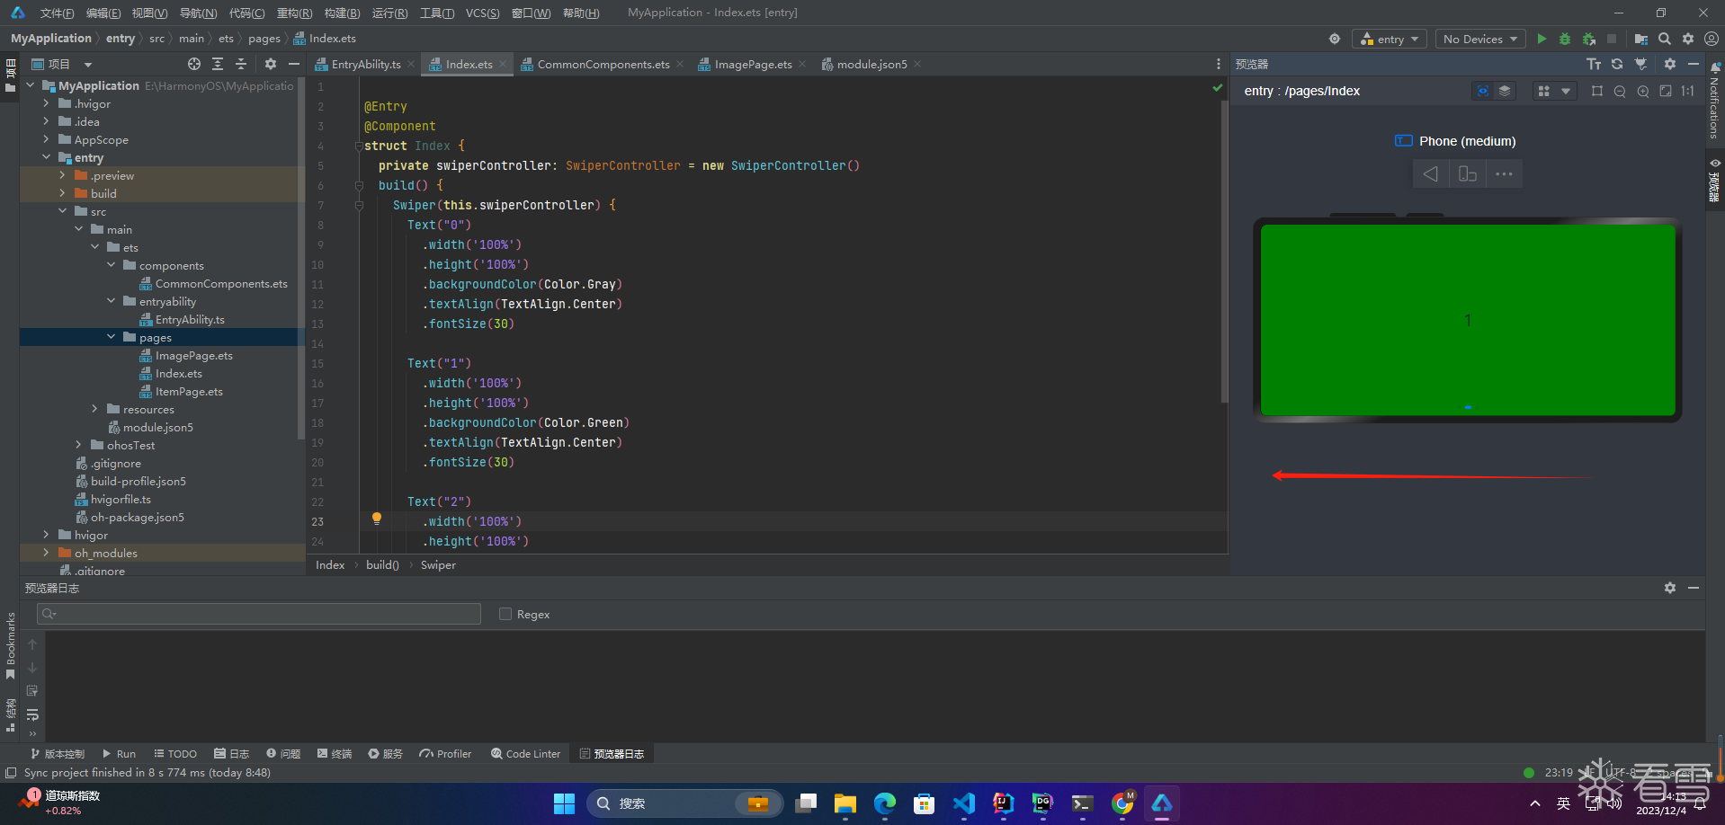Image resolution: width=1725 pixels, height=825 pixels.
Task: Open IDE settings gear in main toolbar
Action: click(1688, 39)
